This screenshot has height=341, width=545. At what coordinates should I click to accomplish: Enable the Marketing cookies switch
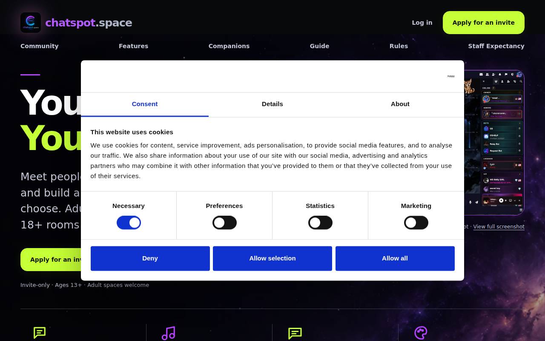[416, 223]
